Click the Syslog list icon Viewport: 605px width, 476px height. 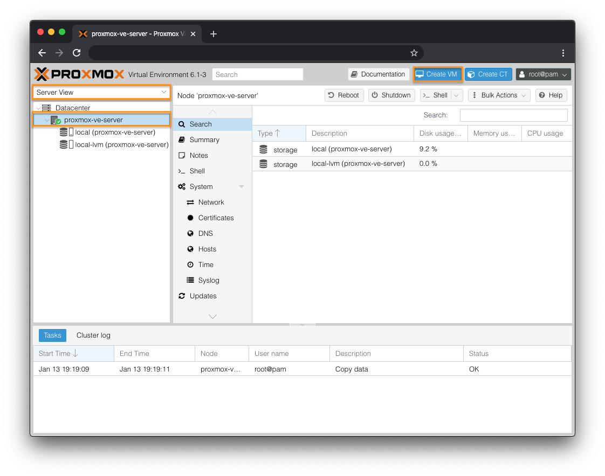pyautogui.click(x=190, y=280)
